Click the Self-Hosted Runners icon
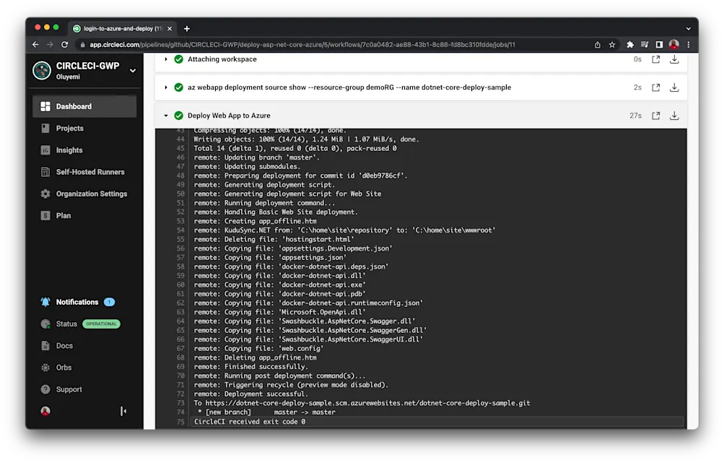The width and height of the screenshot is (724, 463). (x=45, y=172)
